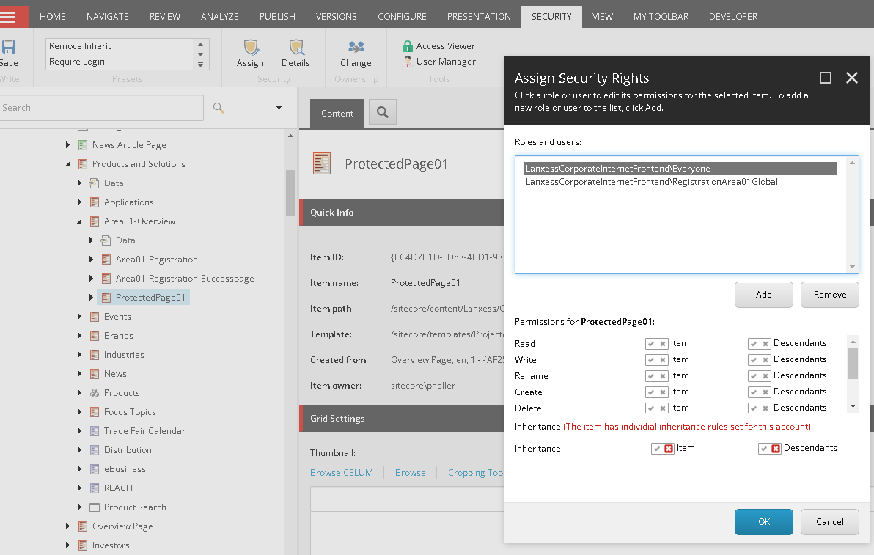Select the RegistrationArea01Global role
874x555 pixels.
pos(652,182)
